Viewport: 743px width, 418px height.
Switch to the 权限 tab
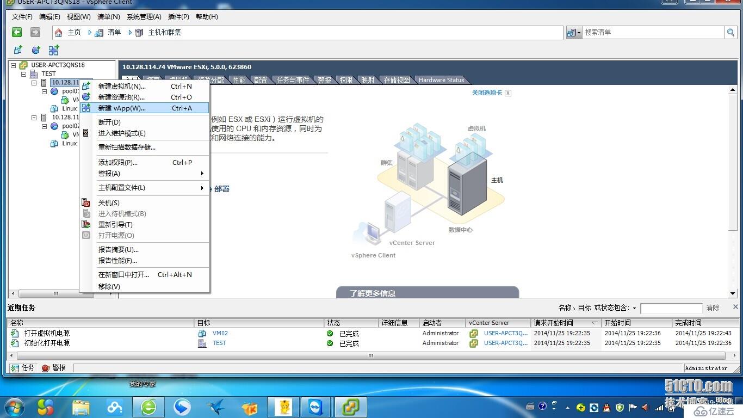pos(346,80)
